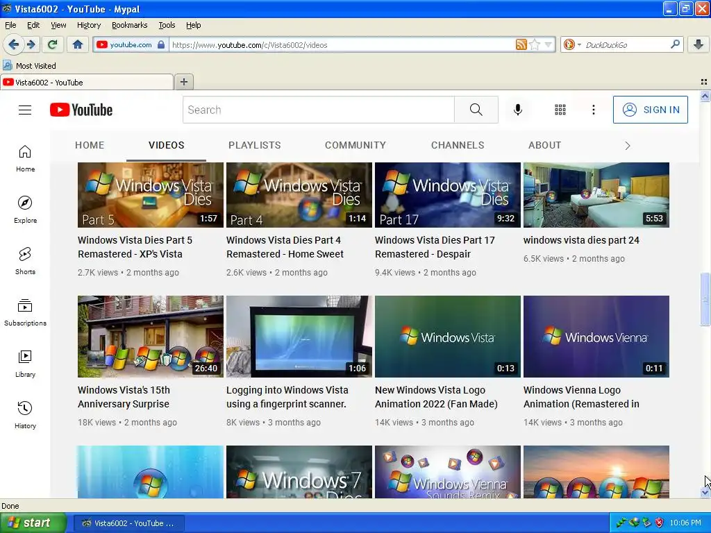Go to the browser Home page icon
Viewport: 711px width, 533px height.
[x=78, y=44]
